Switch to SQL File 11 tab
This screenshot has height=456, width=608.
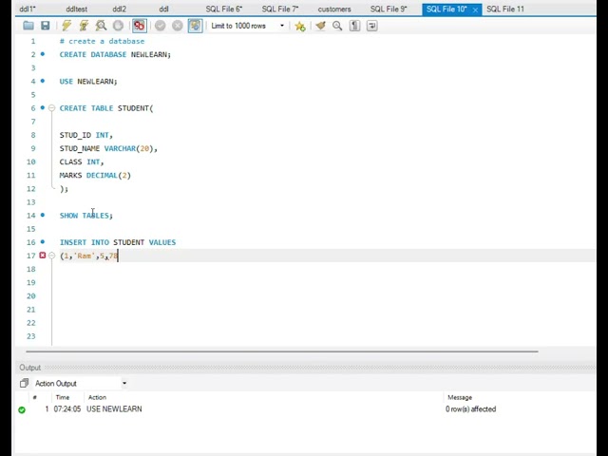pyautogui.click(x=505, y=9)
